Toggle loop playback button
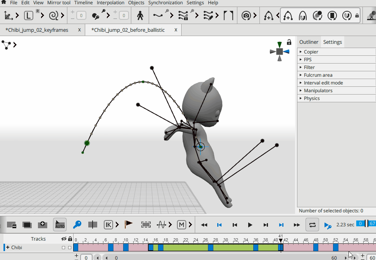Viewport: 376px width, 260px height. tap(312, 224)
